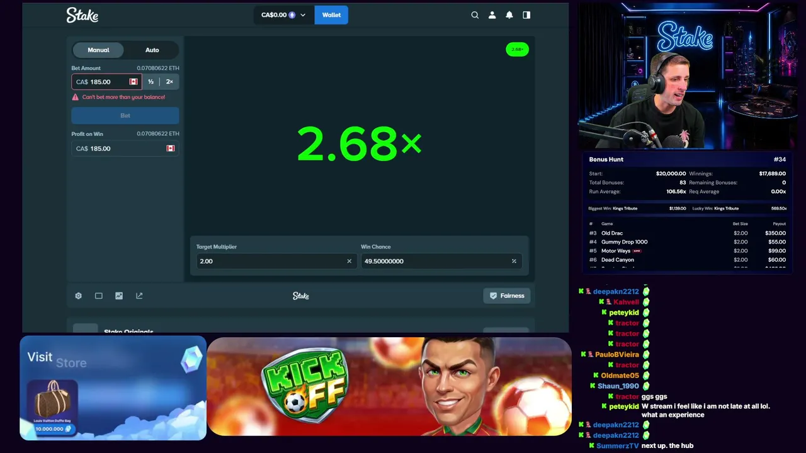Screen dimensions: 806x453
Task: Click the Canadian flag in Bet Amount field
Action: coord(133,82)
